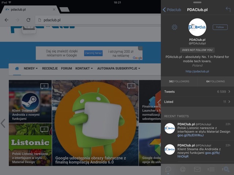Open the Listonic article tile
This screenshot has height=175, width=234.
[30, 144]
